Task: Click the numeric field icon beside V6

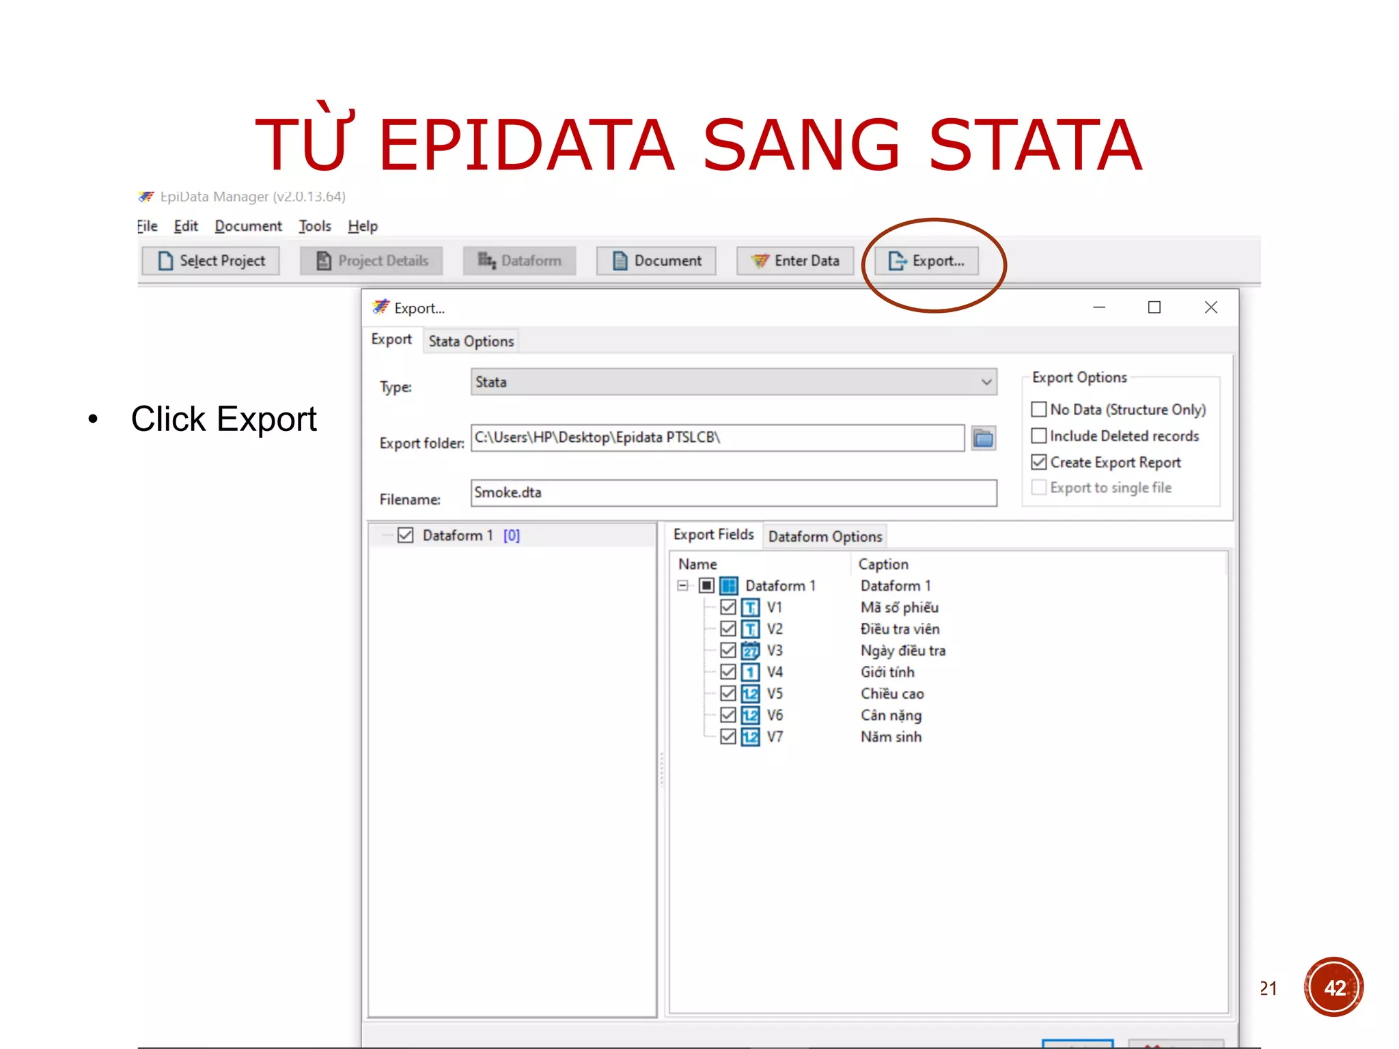Action: [750, 715]
